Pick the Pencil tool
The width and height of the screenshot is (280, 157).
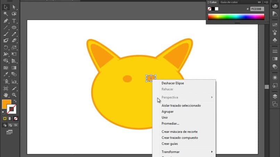[x=14, y=34]
